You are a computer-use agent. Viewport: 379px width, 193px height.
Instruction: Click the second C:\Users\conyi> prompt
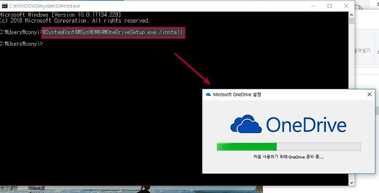click(21, 44)
